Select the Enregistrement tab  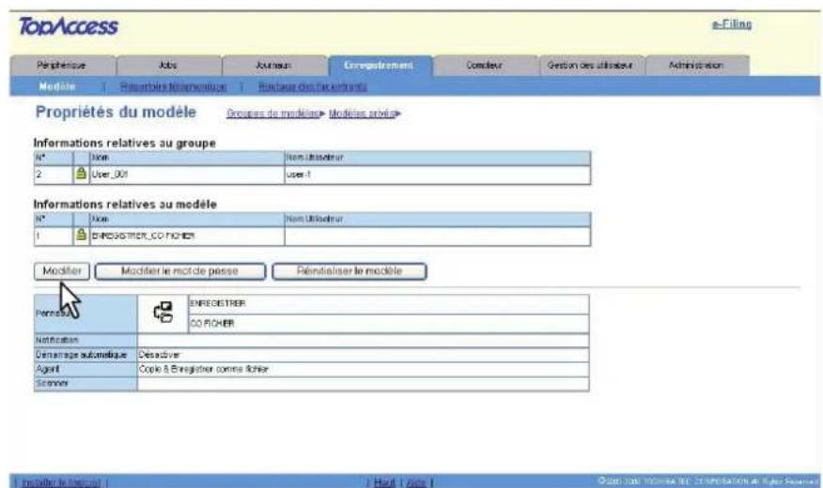click(x=379, y=66)
